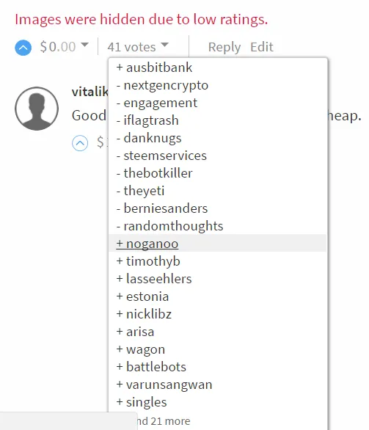The height and width of the screenshot is (430, 369).
Task: Select downvoter nextgencrypto in votes list
Action: [x=162, y=85]
